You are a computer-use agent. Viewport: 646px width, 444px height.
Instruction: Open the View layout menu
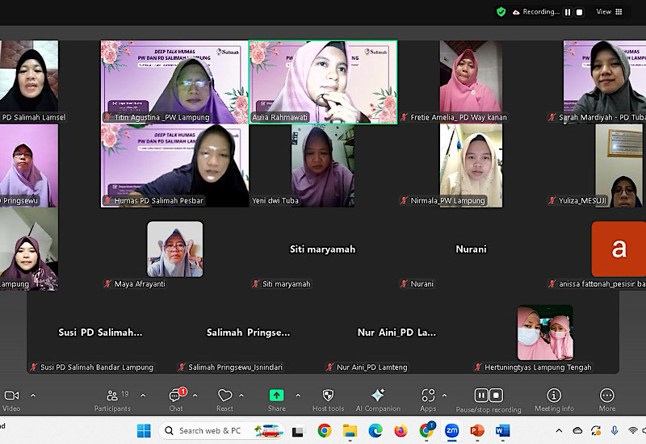(610, 12)
